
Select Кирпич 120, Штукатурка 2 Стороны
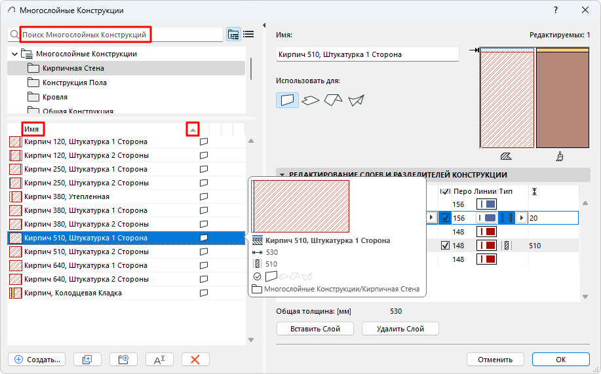click(x=126, y=155)
